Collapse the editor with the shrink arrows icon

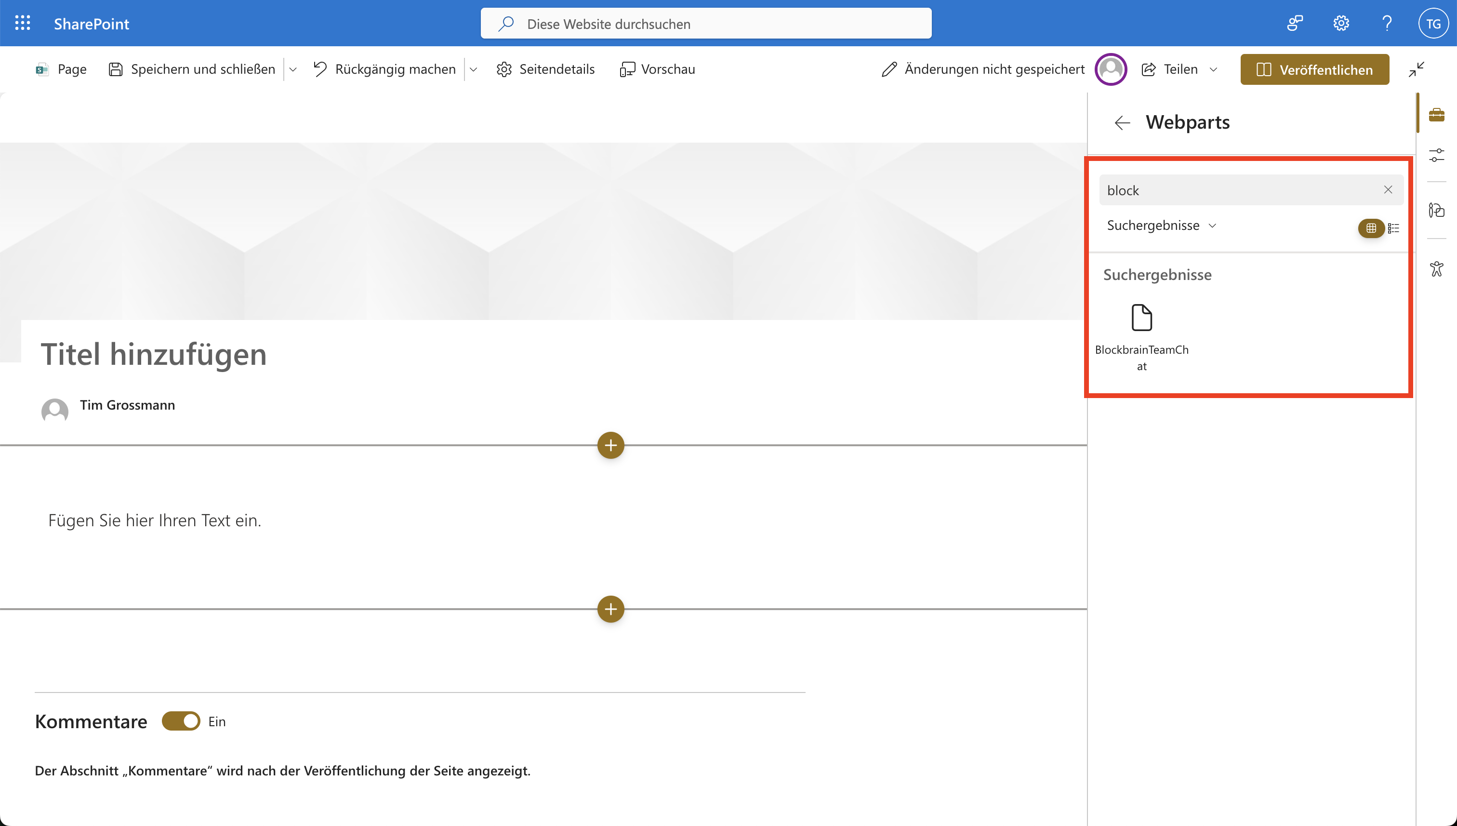point(1416,69)
